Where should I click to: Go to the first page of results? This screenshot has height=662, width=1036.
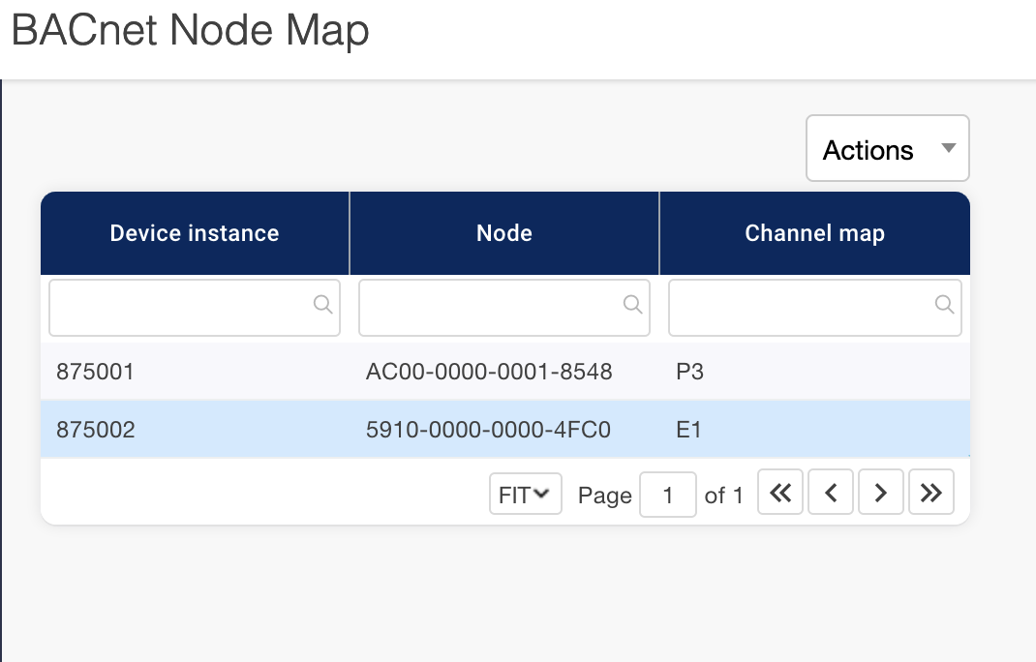coord(779,494)
